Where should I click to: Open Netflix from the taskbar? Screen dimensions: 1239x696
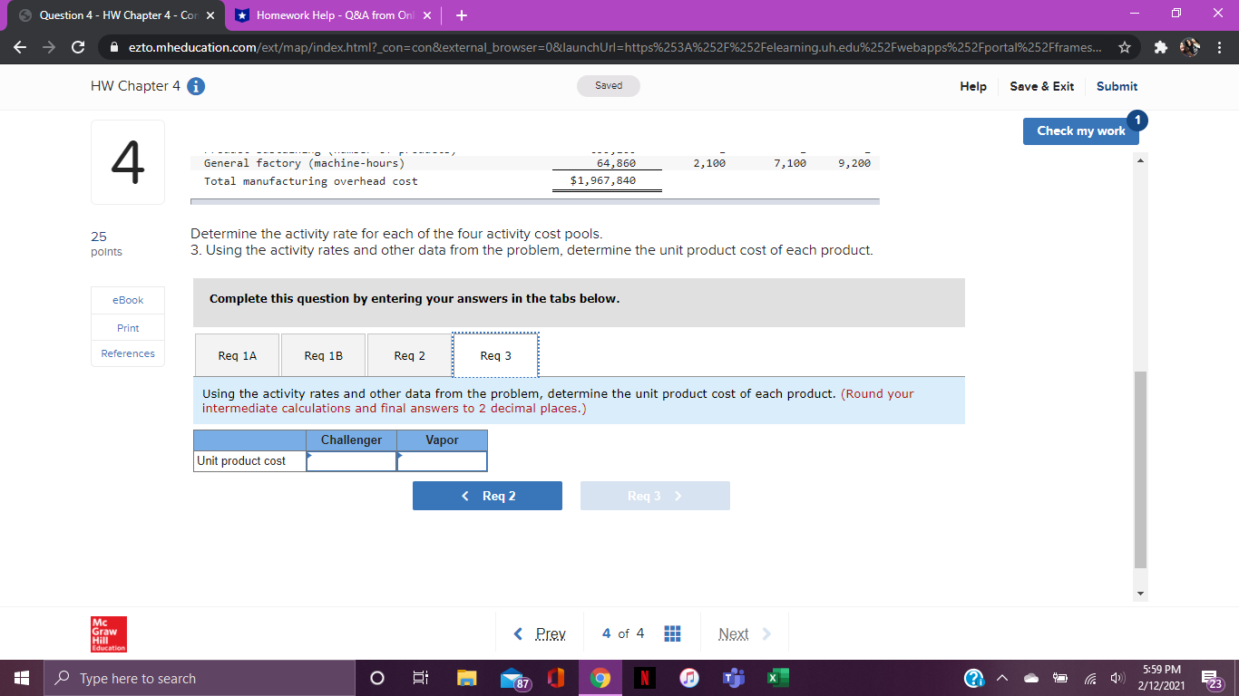tap(644, 677)
